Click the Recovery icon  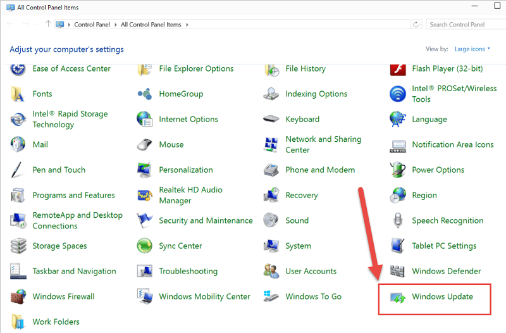tap(271, 195)
